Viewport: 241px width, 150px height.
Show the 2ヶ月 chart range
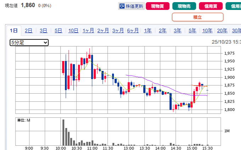click(x=103, y=30)
